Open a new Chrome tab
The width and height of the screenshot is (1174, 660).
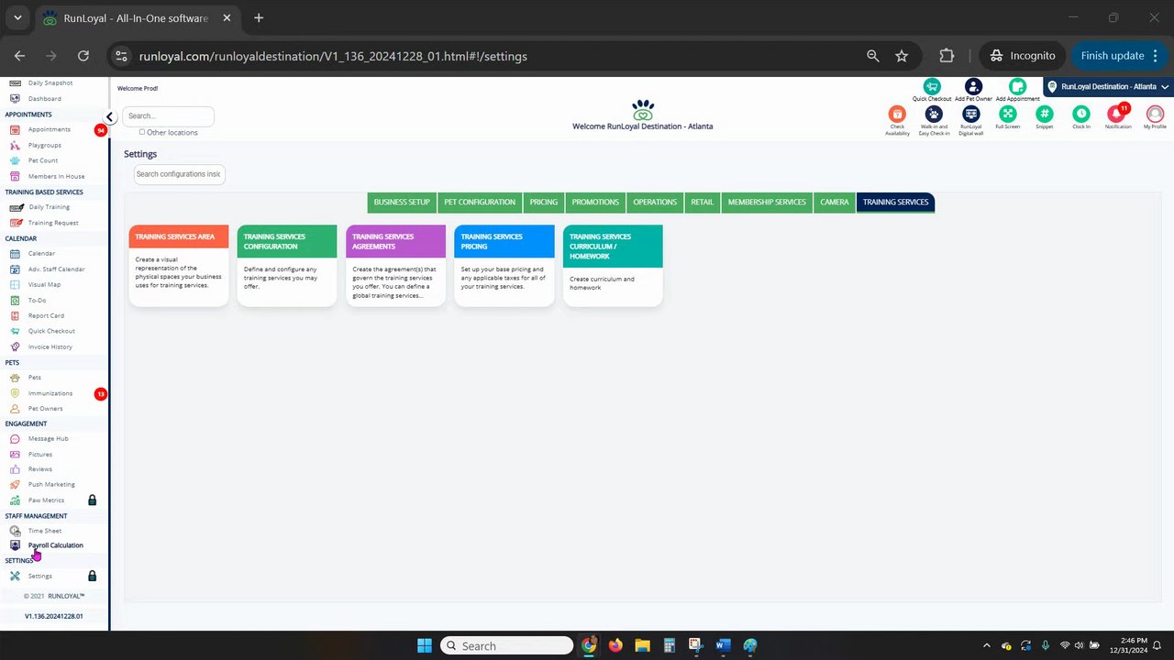pos(259,17)
